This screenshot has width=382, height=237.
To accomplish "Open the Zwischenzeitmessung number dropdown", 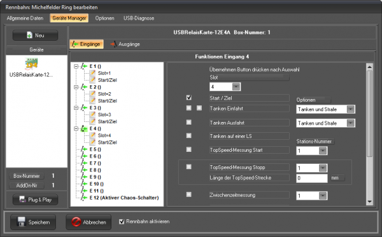I will coord(323,196).
